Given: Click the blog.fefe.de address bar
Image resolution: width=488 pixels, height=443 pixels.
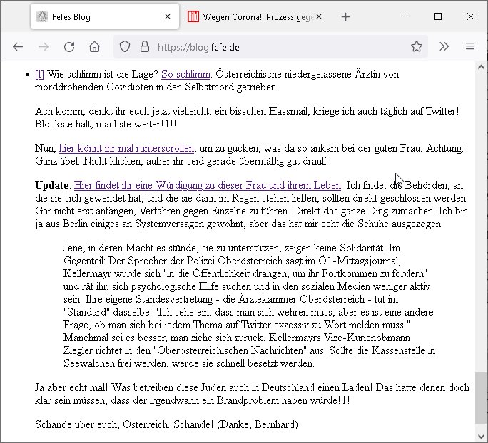Looking at the screenshot, I should (x=271, y=47).
